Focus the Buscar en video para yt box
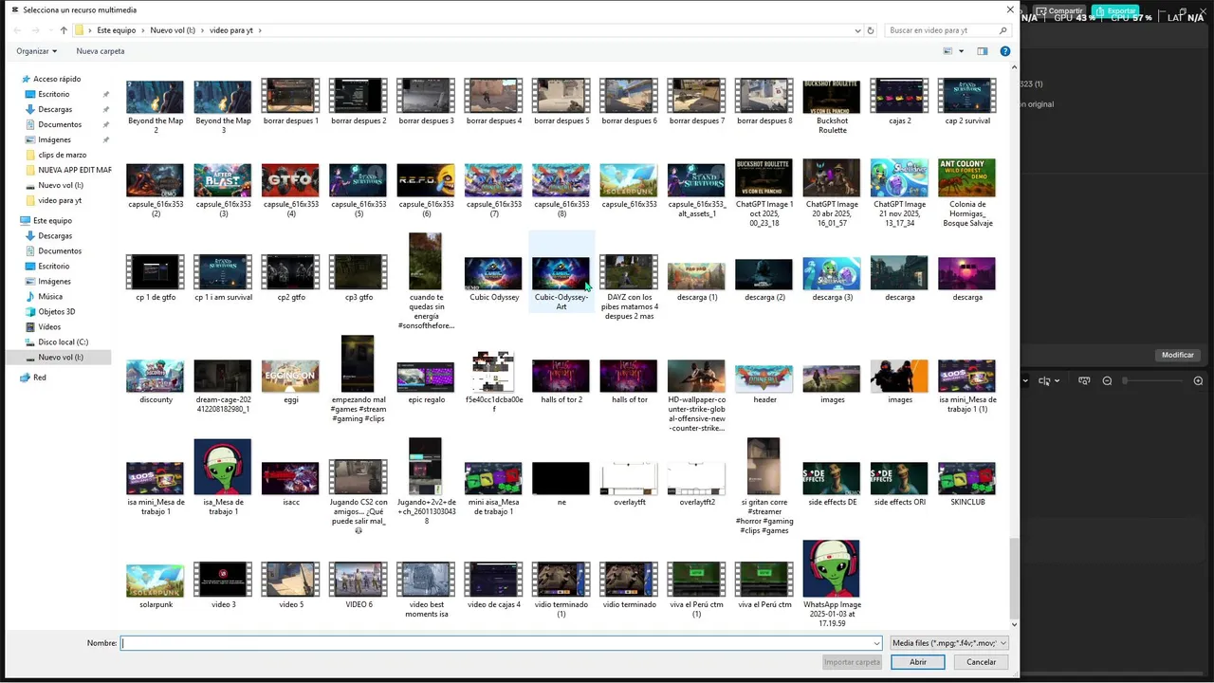Viewport: 1214px width, 683px height. [x=948, y=30]
